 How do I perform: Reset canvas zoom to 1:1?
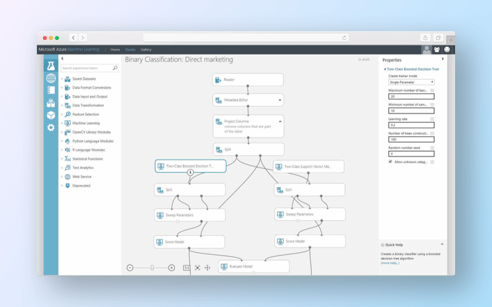pos(186,268)
